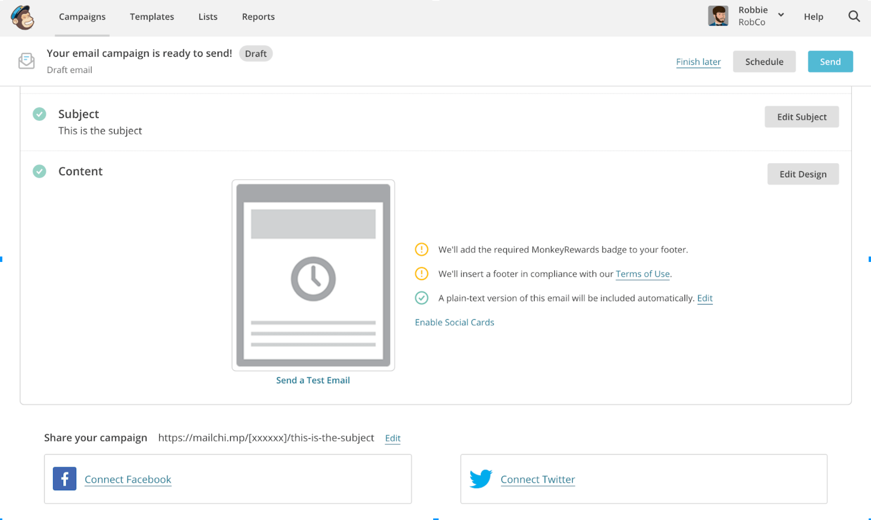
Task: Click the Mailchimp monkey logo
Action: (23, 17)
